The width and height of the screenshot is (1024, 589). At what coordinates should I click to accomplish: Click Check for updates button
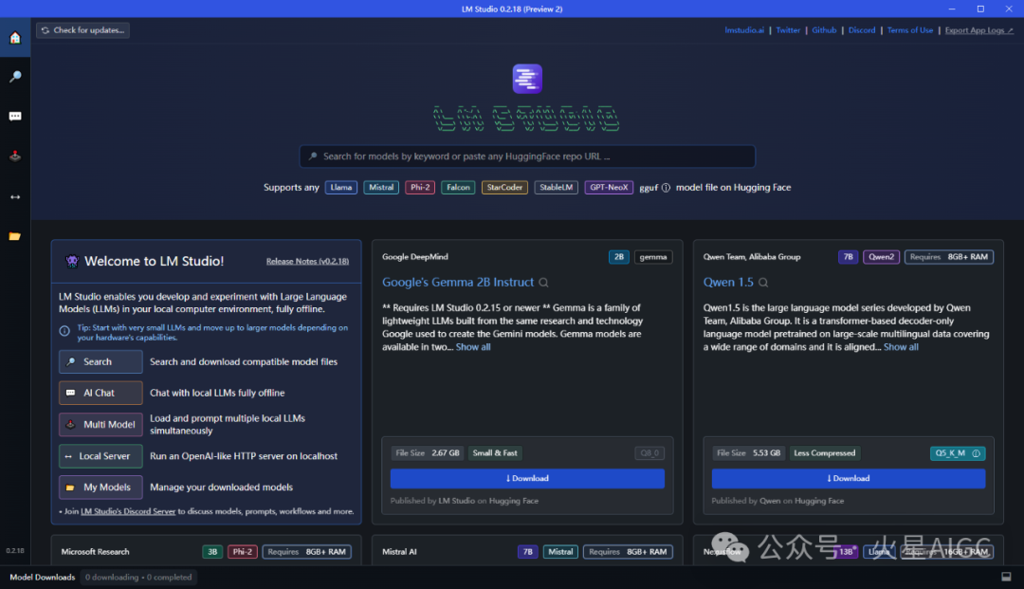click(x=82, y=30)
